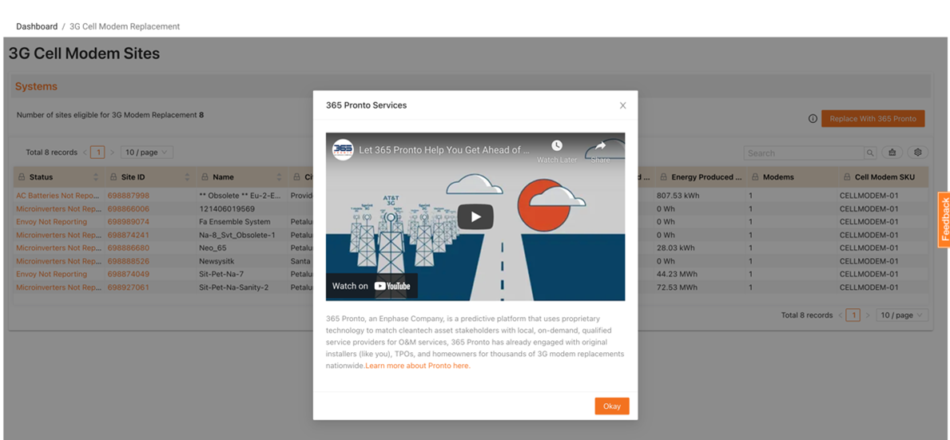Viewport: 950px width, 440px height.
Task: Toggle lock icon on Name column
Action: (205, 177)
